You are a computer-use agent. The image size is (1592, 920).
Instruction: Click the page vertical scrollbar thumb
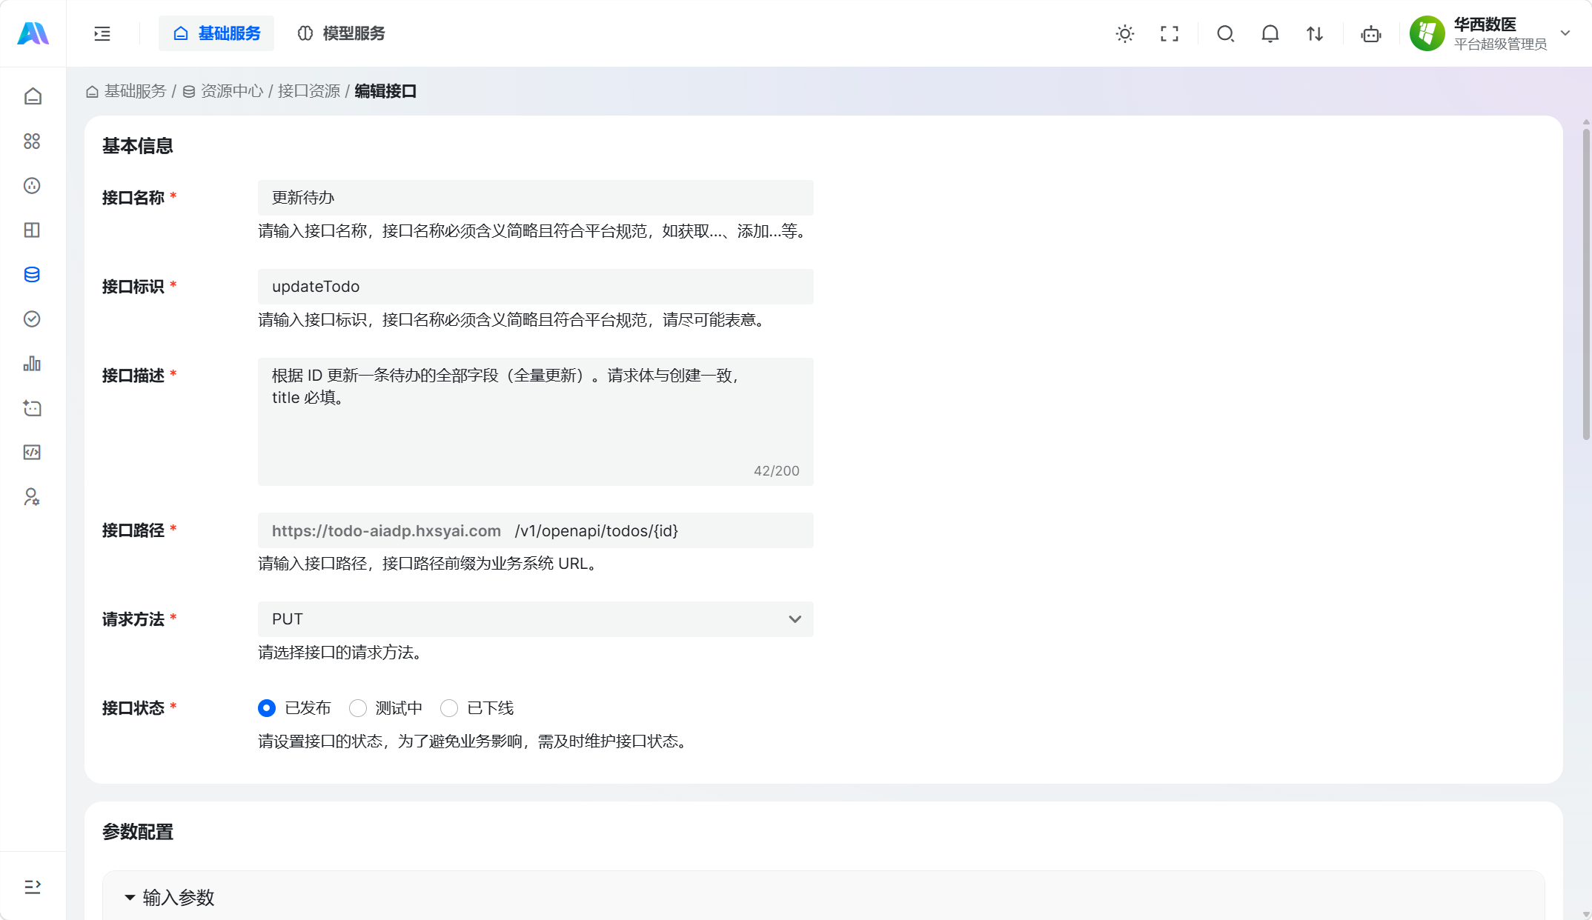pos(1586,284)
